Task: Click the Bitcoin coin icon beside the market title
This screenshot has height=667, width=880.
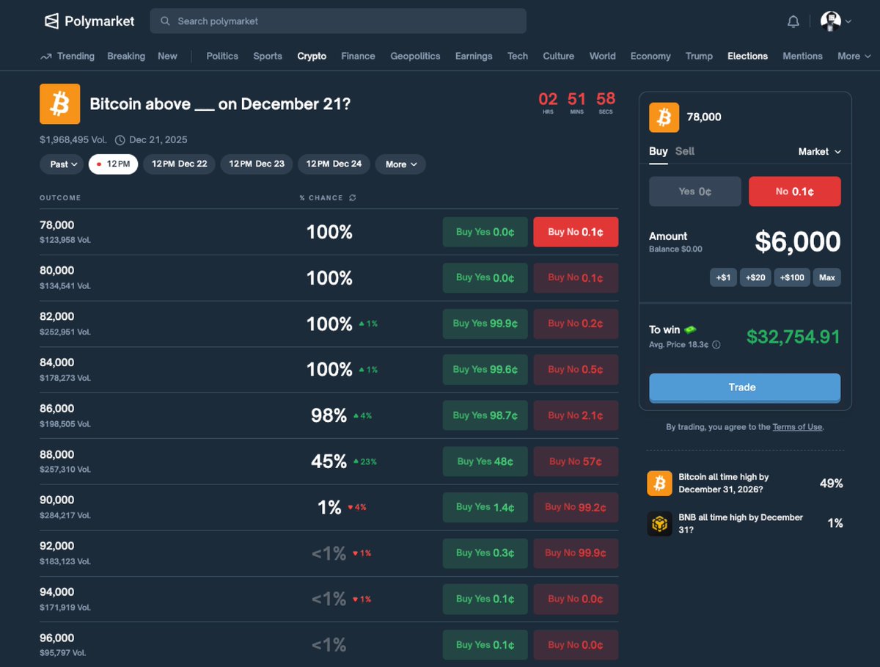Action: click(59, 103)
